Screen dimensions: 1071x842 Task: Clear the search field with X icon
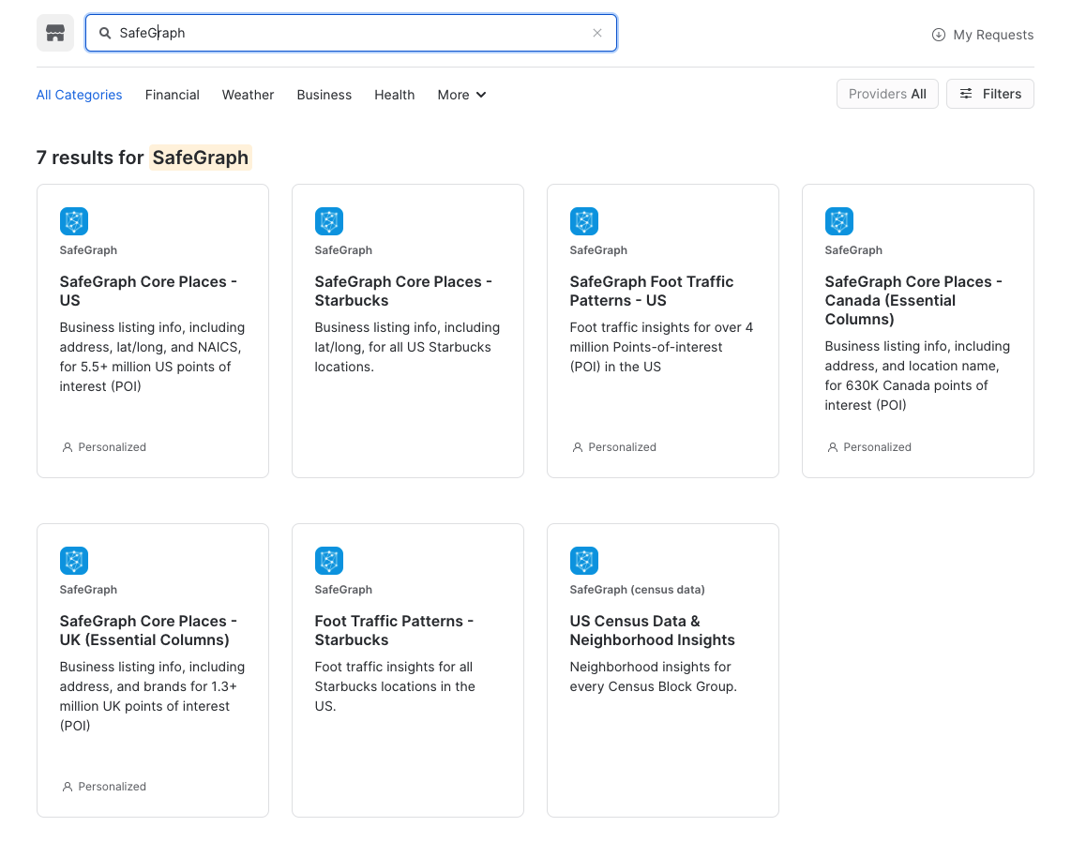coord(597,33)
